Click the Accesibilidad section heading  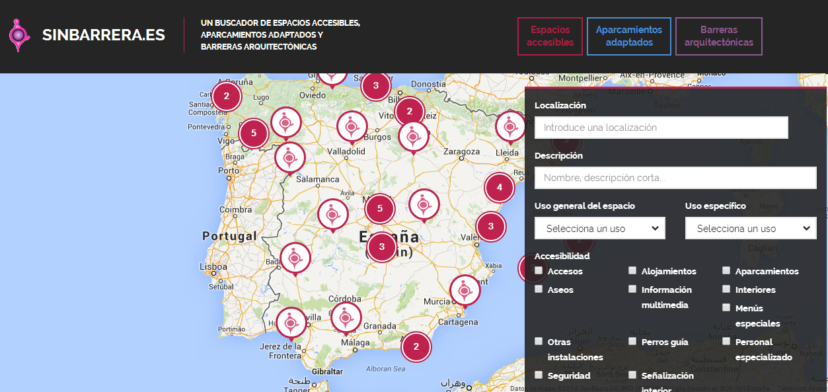(x=562, y=256)
